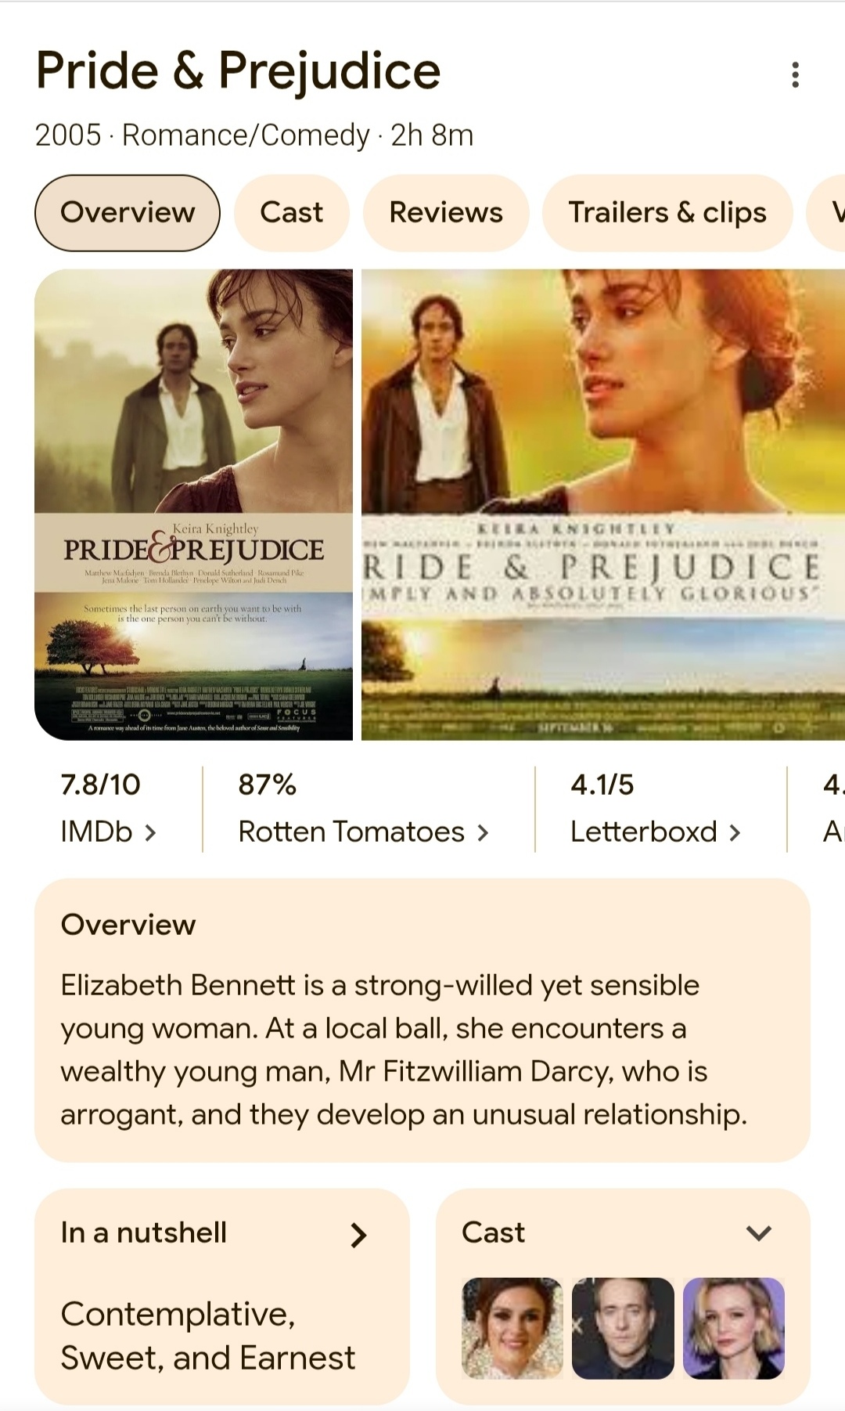
Task: Open the three-dot more options menu
Action: [795, 75]
